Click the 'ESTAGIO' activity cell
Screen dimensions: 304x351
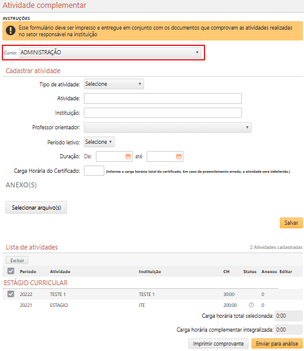59,305
